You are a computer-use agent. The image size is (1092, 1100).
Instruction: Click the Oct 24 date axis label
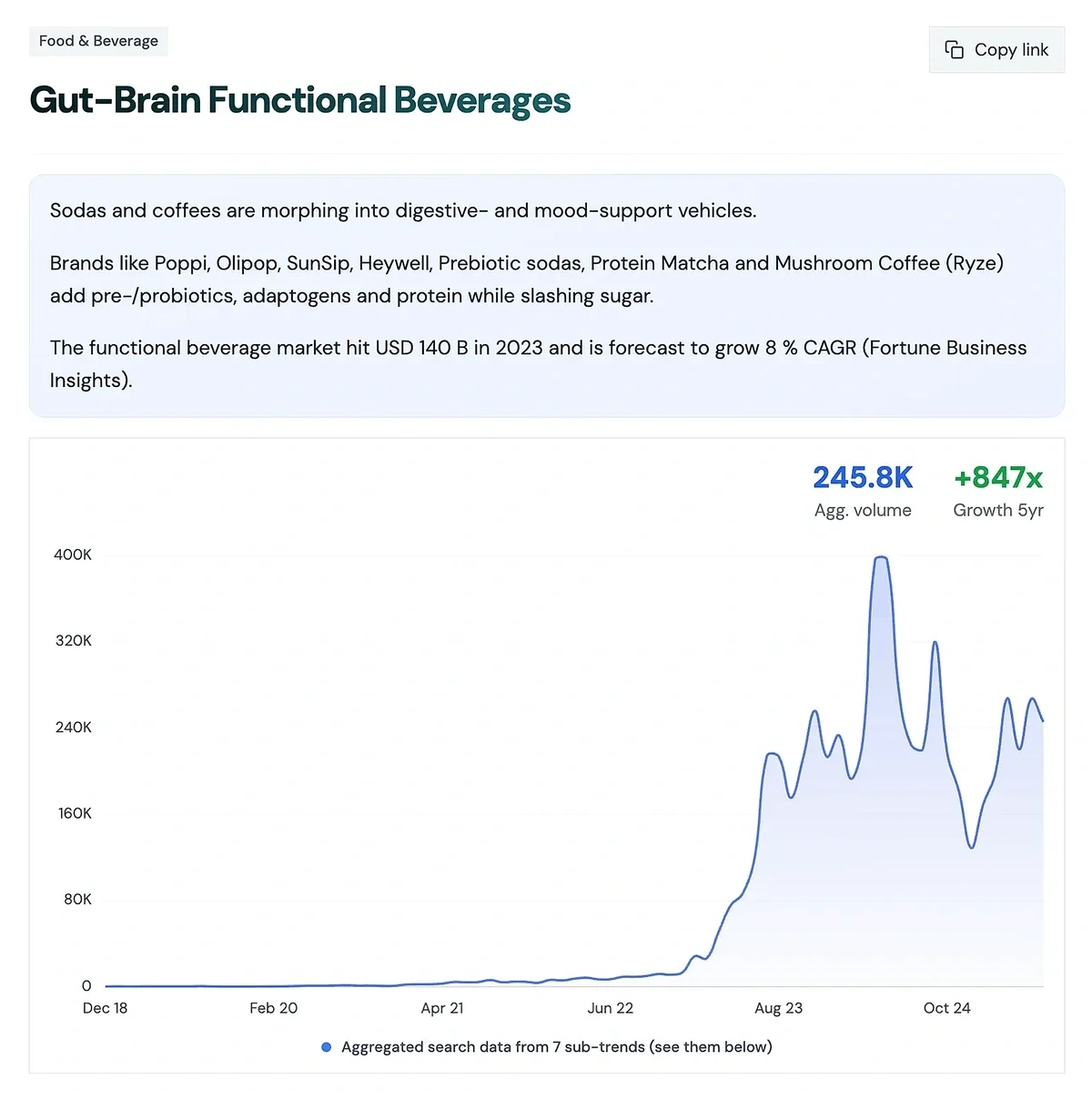(x=946, y=1008)
